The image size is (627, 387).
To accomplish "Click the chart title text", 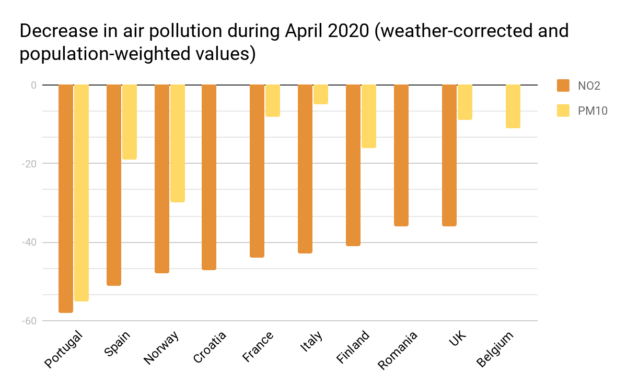I will 294,42.
